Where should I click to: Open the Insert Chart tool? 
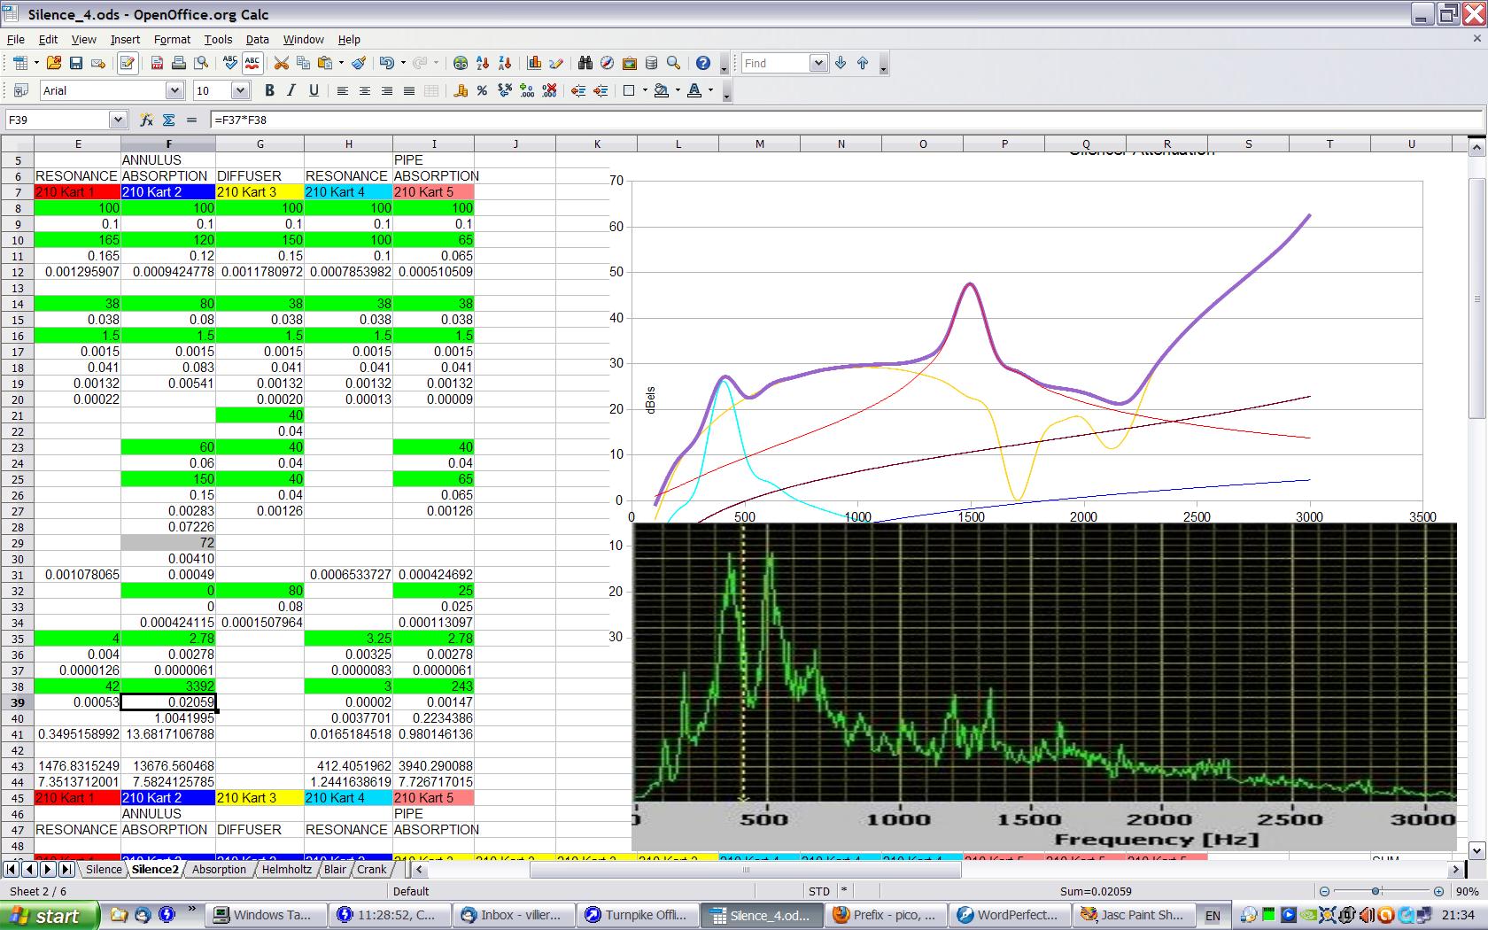[x=534, y=62]
